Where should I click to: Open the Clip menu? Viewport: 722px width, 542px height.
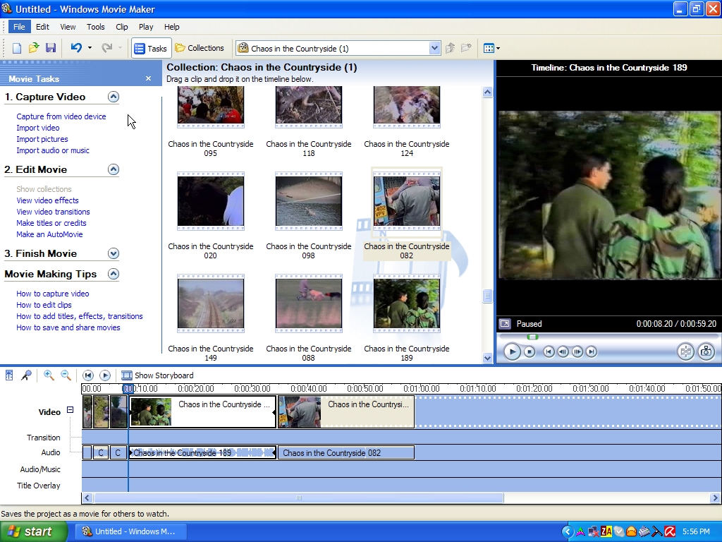[x=122, y=27]
